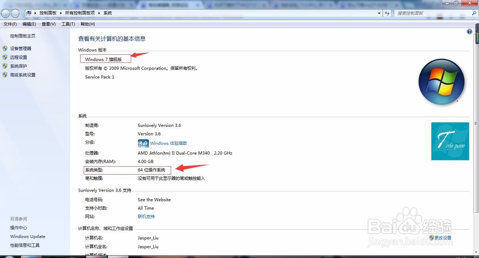Viewport: 479px width, 258px height.
Task: Open the address bar history dropdown arrow
Action: pyautogui.click(x=379, y=13)
